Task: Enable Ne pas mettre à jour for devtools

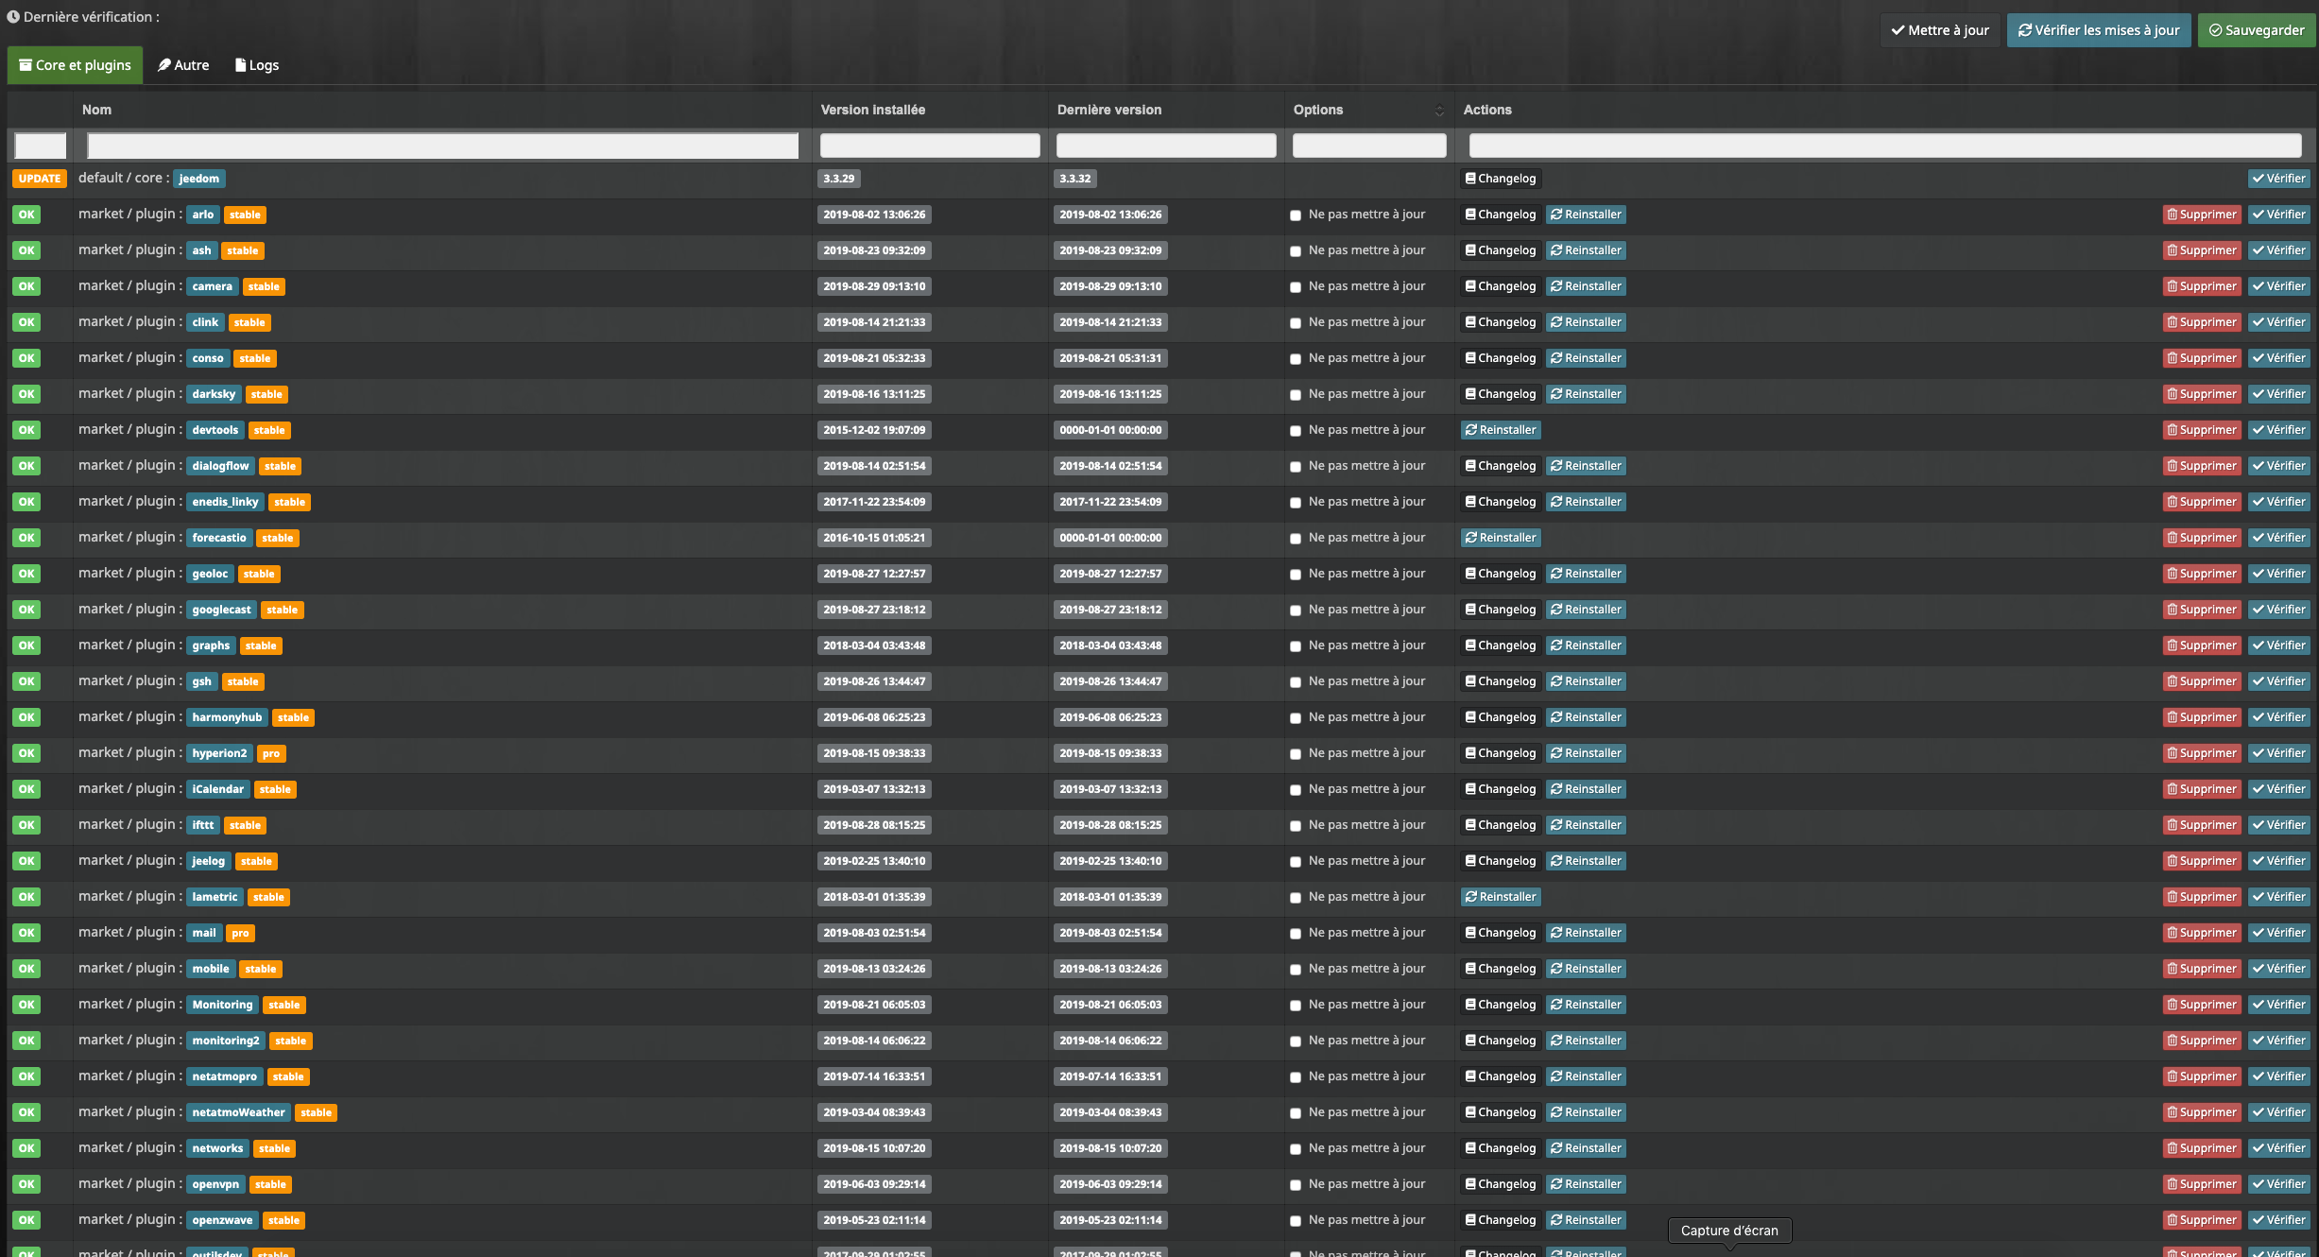Action: pos(1296,431)
